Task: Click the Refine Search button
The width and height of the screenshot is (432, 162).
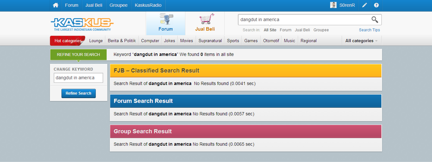Action: click(78, 93)
